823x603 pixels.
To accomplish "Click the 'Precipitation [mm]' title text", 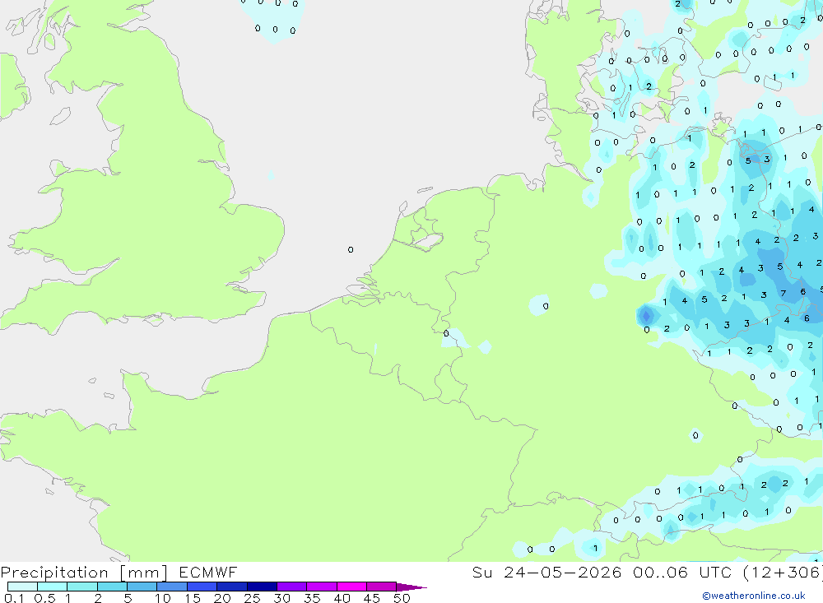I will click(x=84, y=573).
